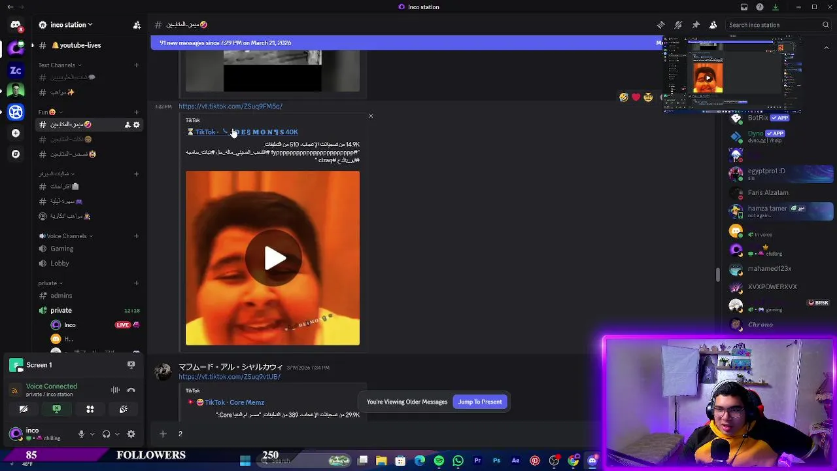Viewport: 837px width, 471px height.
Task: Deafen with the headphones button
Action: [x=106, y=434]
